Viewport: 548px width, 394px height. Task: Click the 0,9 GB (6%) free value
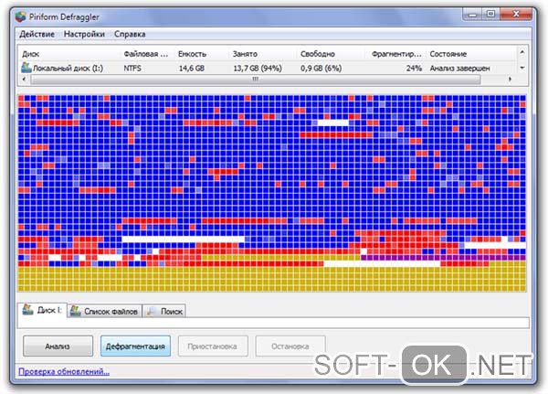point(321,68)
